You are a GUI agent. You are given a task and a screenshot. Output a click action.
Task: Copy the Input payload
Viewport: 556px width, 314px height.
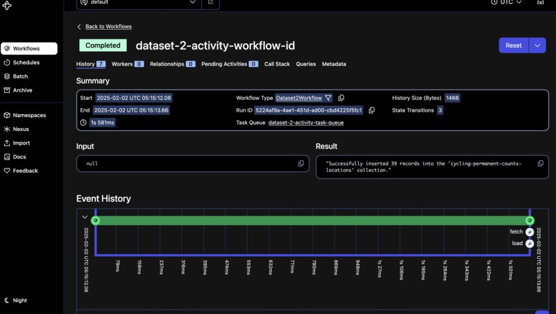pyautogui.click(x=301, y=163)
